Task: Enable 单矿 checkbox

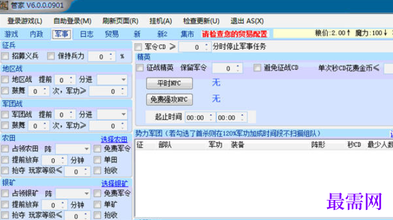Action: pos(97,205)
